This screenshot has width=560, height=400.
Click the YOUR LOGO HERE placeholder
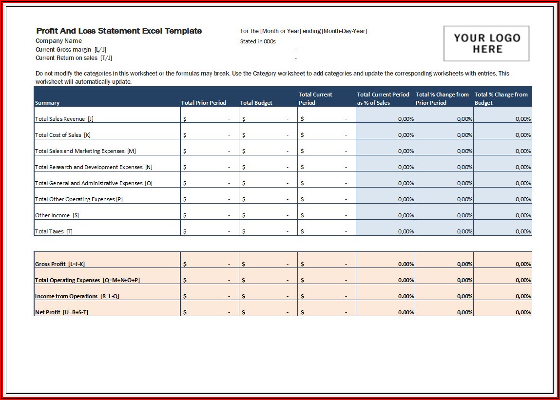[x=486, y=43]
